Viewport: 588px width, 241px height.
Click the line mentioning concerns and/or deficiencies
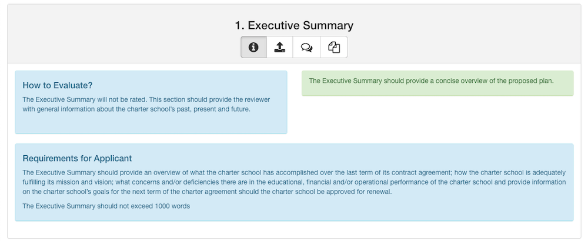pos(294,182)
